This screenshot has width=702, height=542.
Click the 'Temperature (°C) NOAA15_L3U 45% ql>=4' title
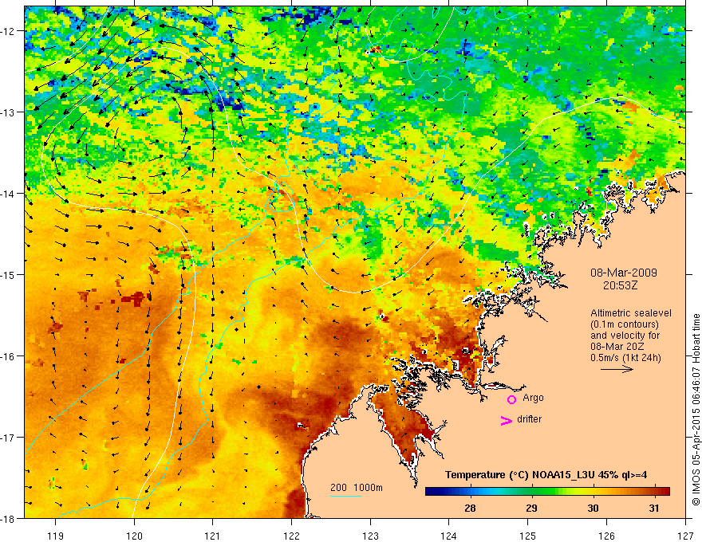point(546,475)
